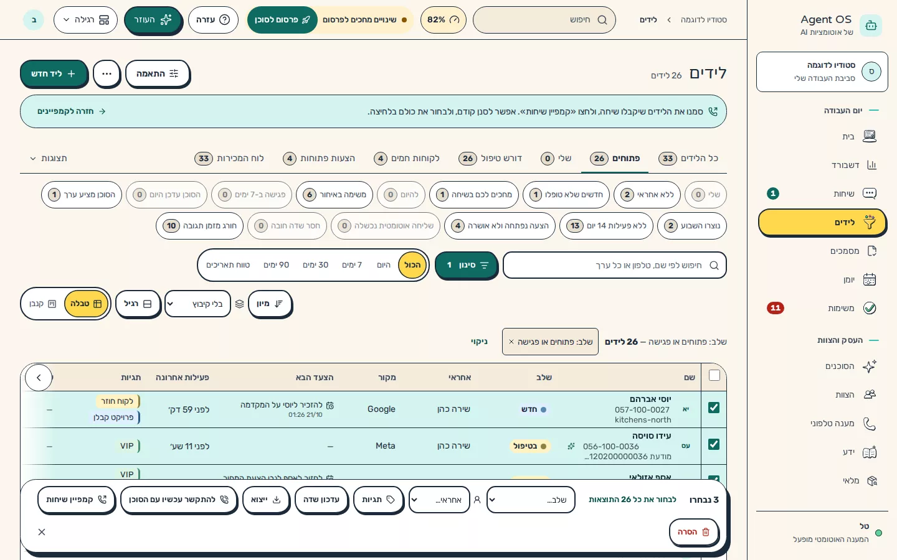
Task: Click the חזרה לקמפיינים link
Action: pyautogui.click(x=71, y=111)
